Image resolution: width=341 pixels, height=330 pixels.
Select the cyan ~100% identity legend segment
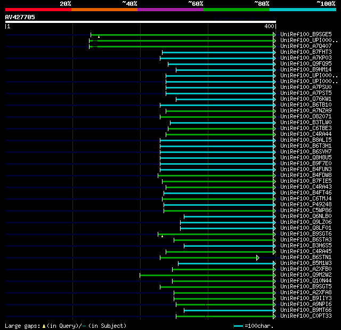click(303, 10)
